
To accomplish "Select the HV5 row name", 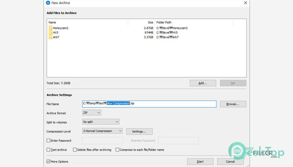I will [x=56, y=33].
